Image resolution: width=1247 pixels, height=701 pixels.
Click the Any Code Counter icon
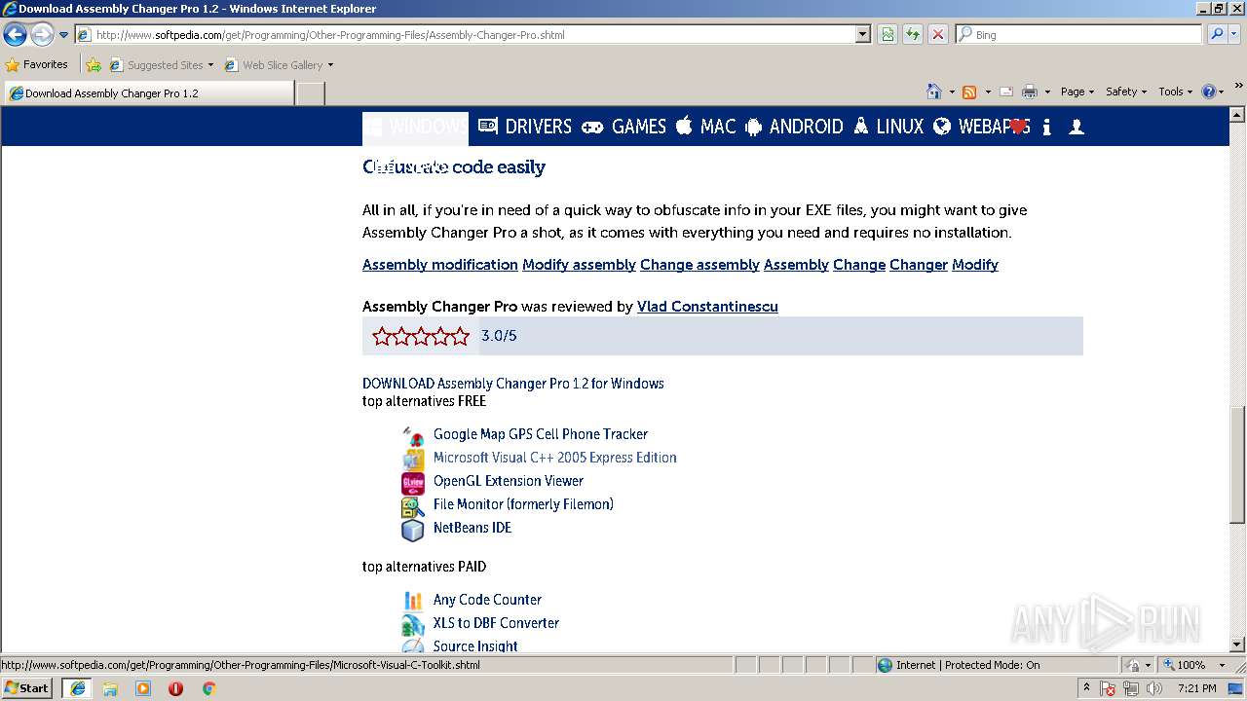pos(413,601)
